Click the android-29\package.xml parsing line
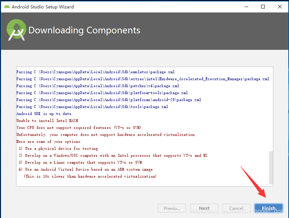 pos(109,100)
